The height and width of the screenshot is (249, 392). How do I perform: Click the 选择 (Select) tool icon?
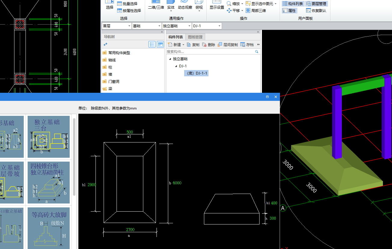[x=109, y=2]
